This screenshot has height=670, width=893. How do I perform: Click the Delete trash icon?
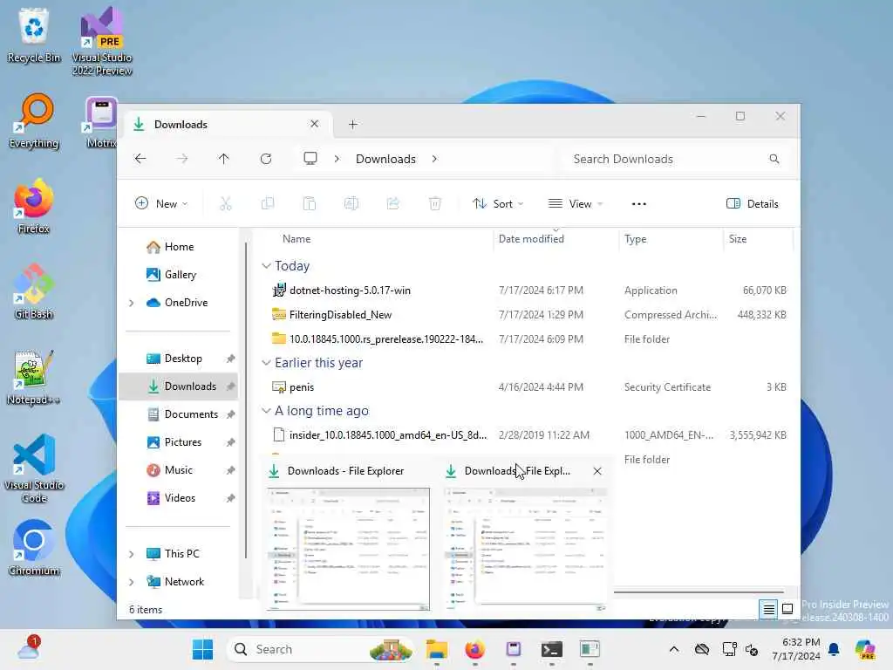[434, 203]
